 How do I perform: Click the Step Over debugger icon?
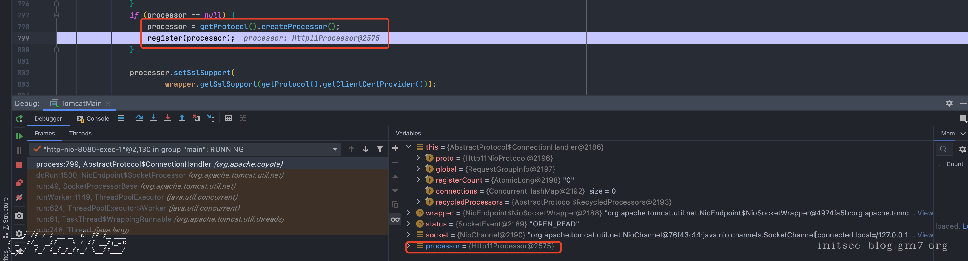(139, 118)
